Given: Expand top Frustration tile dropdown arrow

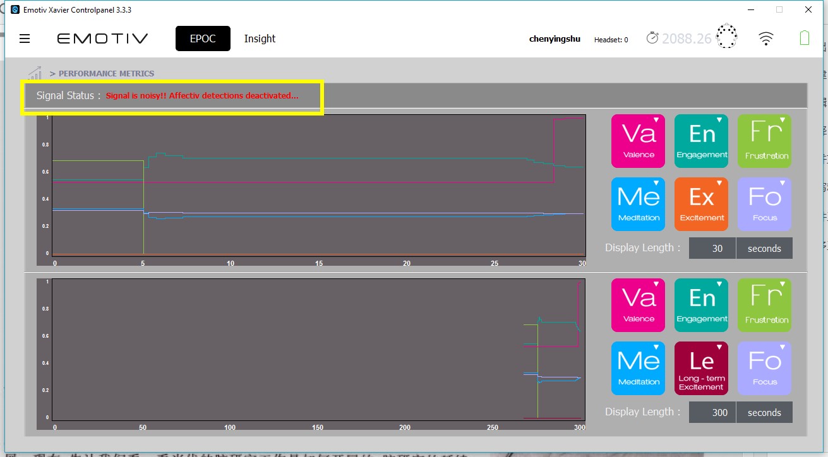Looking at the screenshot, I should [783, 120].
